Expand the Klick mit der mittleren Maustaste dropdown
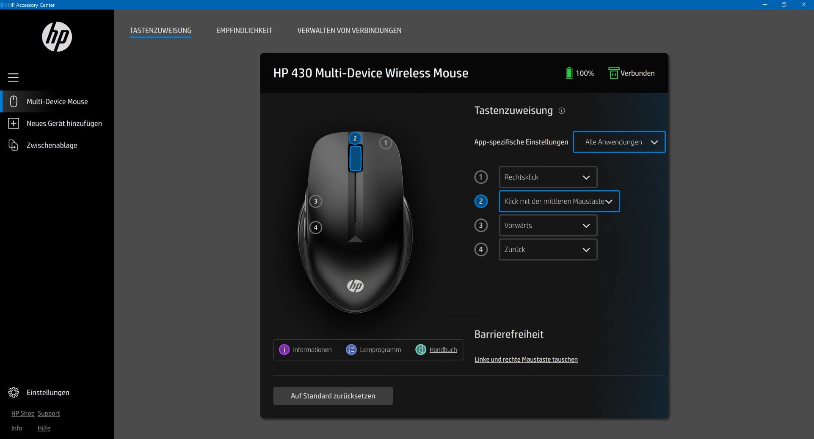Viewport: 814px width, 439px height. [559, 201]
